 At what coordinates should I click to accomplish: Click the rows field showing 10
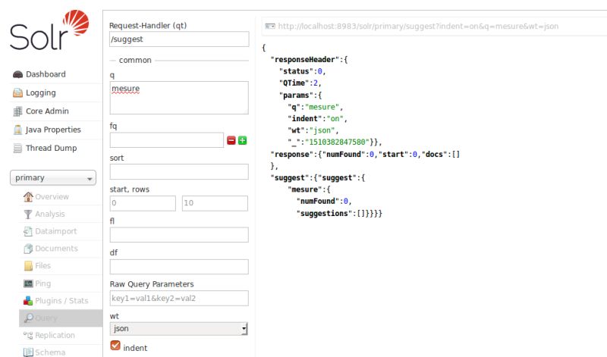[215, 203]
